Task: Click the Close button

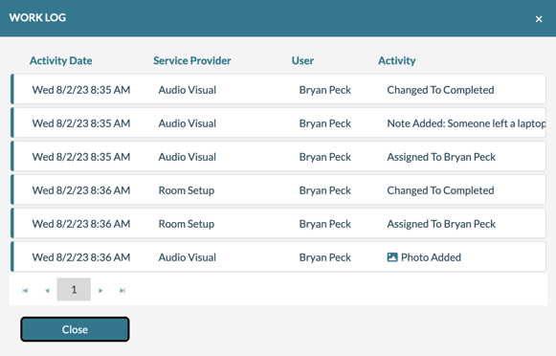Action: (x=75, y=329)
